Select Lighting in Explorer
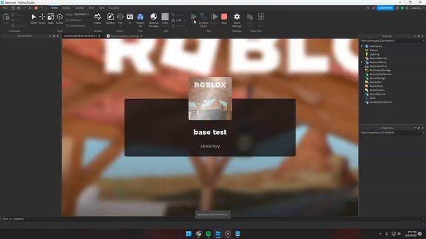Screen dimensions: 426x239 point(374,54)
